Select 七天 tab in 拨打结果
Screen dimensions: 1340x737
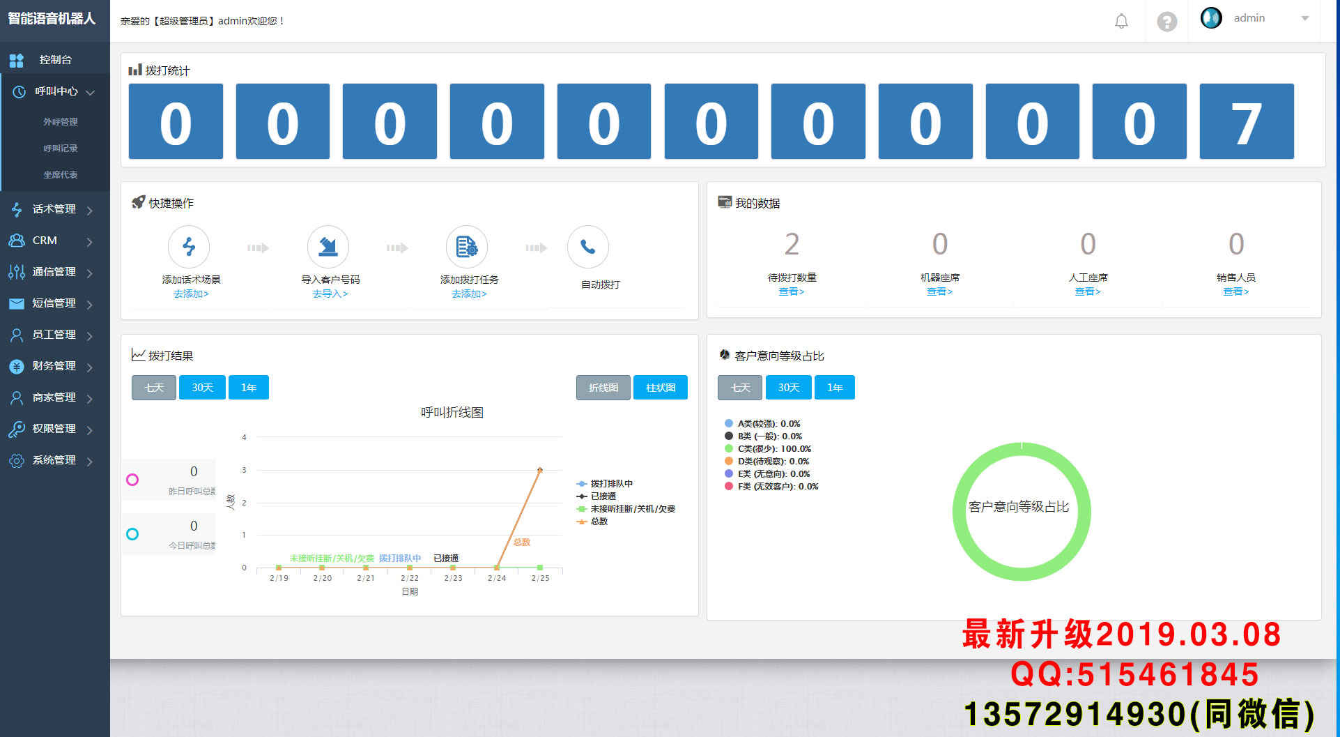click(x=154, y=388)
